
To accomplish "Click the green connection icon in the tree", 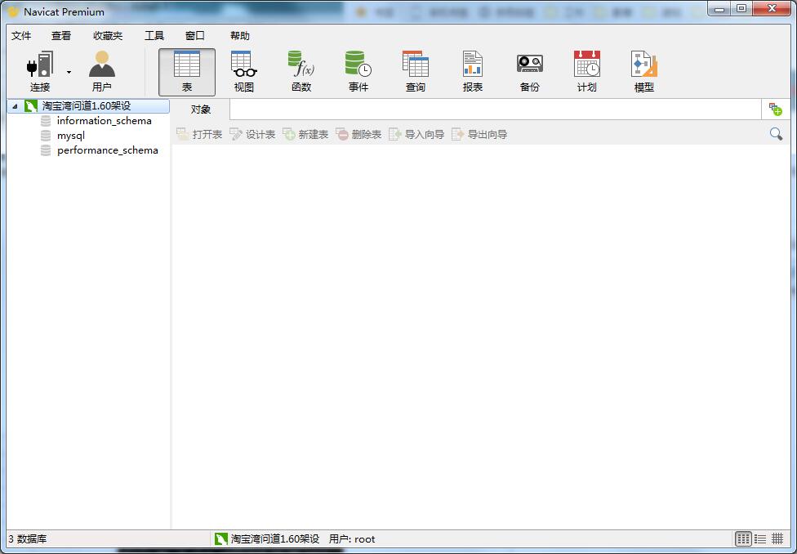I will pyautogui.click(x=31, y=106).
